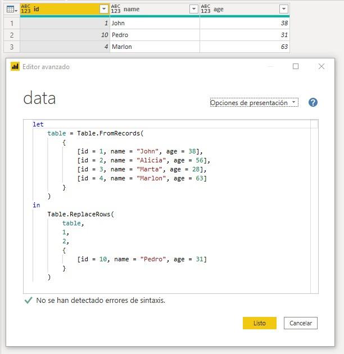This screenshot has height=354, width=344.
Task: Click the age column data type icon
Action: click(206, 9)
